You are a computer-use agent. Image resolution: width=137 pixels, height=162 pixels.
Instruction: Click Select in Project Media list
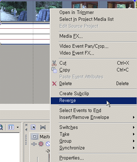(x=94, y=19)
